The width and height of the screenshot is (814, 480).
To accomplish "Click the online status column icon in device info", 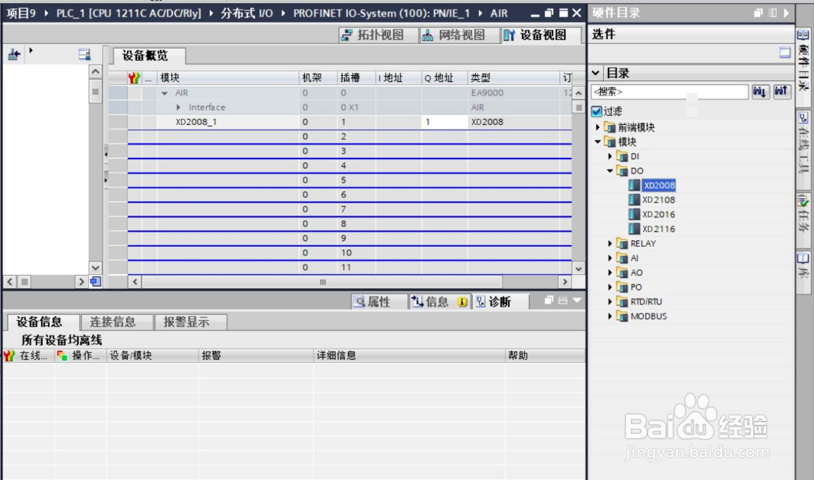I will [7, 356].
